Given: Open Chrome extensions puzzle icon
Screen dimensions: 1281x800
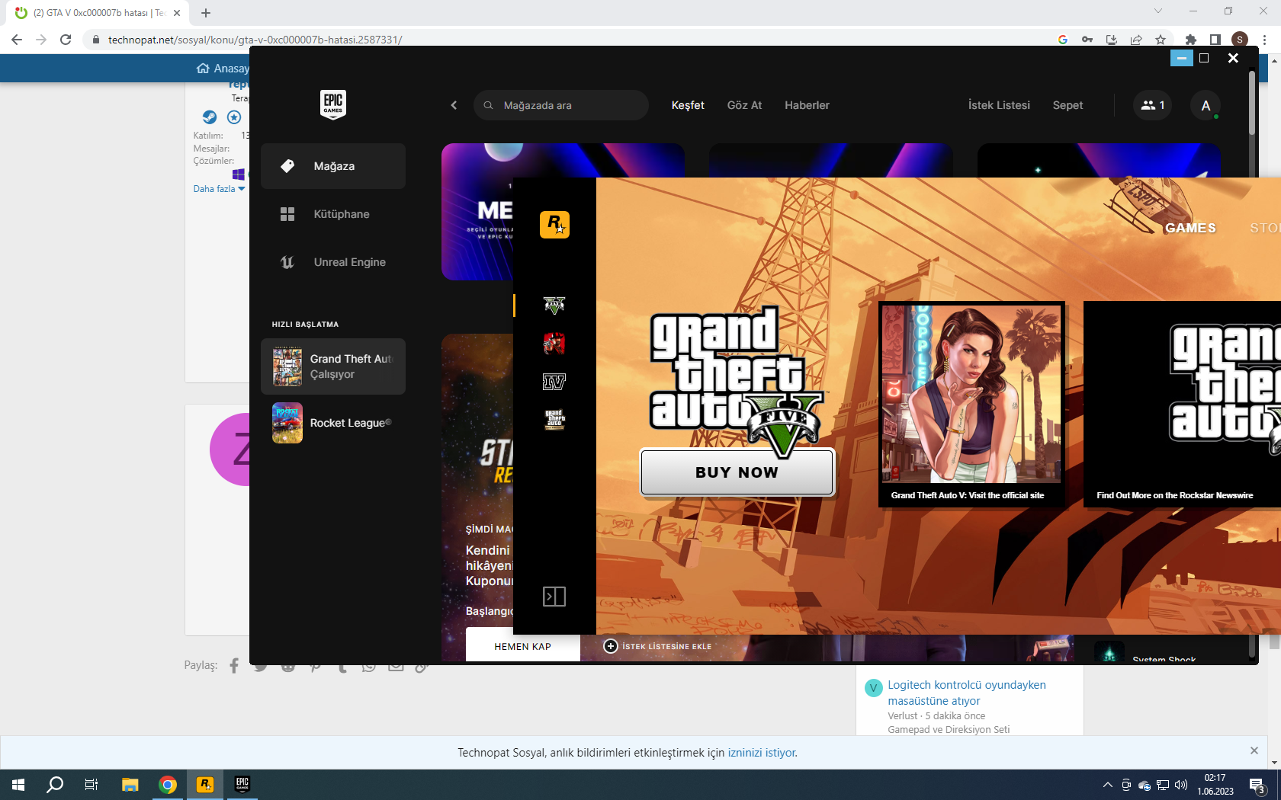Looking at the screenshot, I should point(1191,40).
